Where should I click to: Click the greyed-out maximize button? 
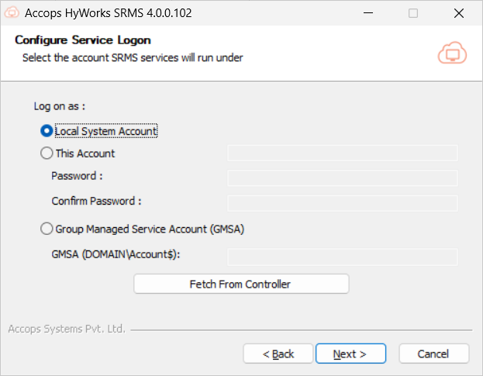[413, 13]
